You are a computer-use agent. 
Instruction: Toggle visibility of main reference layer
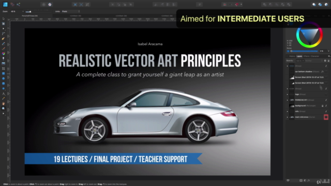[326, 117]
